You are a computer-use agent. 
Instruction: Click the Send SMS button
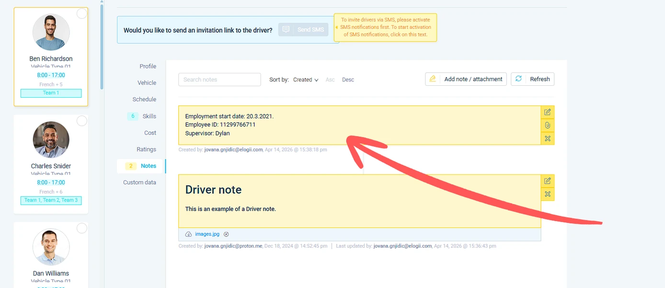[x=304, y=30]
